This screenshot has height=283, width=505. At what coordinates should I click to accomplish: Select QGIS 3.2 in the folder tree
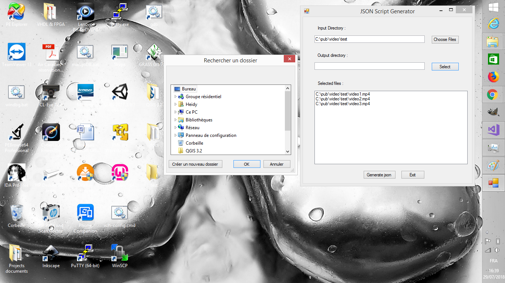point(190,151)
